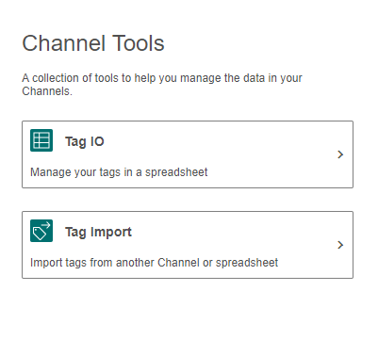Click the word 'Channels.' in the intro paragraph
The image size is (378, 356).
[x=47, y=91]
